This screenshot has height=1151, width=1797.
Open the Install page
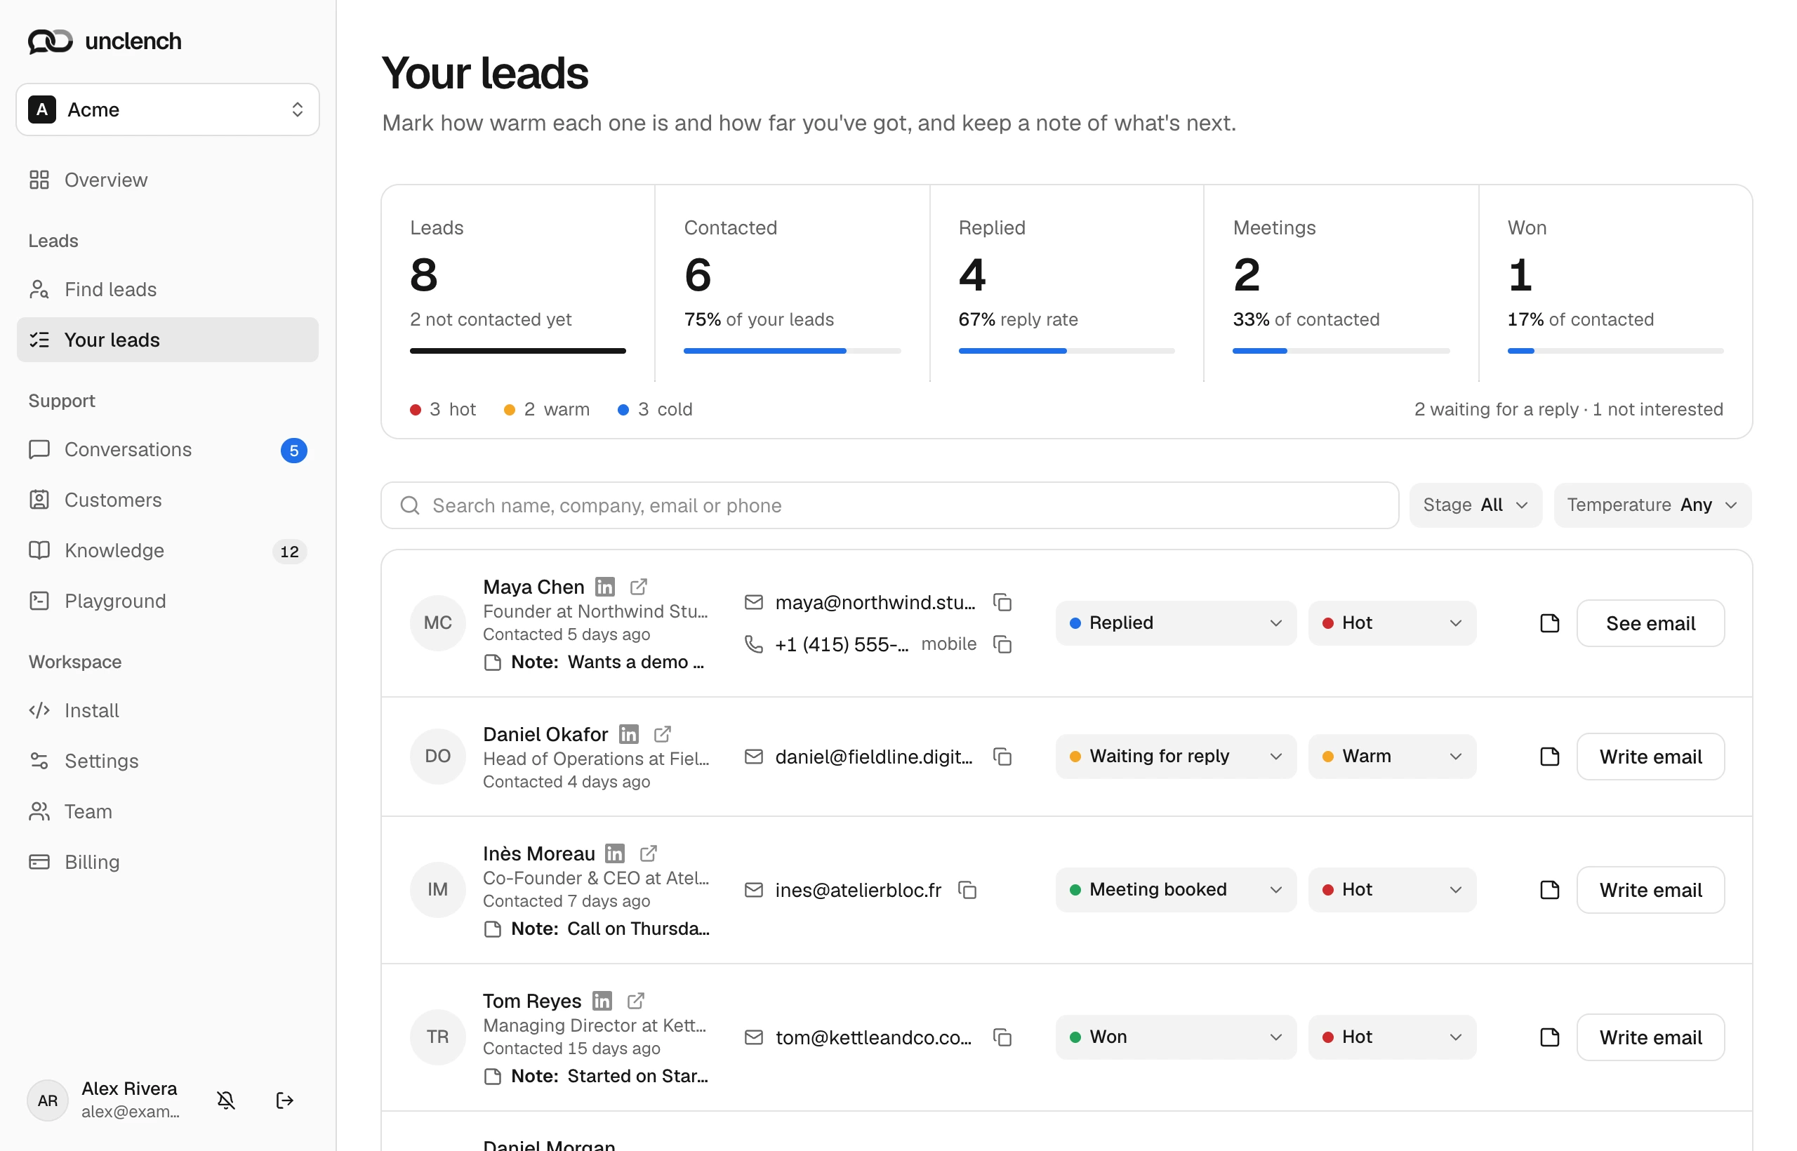[x=168, y=711]
